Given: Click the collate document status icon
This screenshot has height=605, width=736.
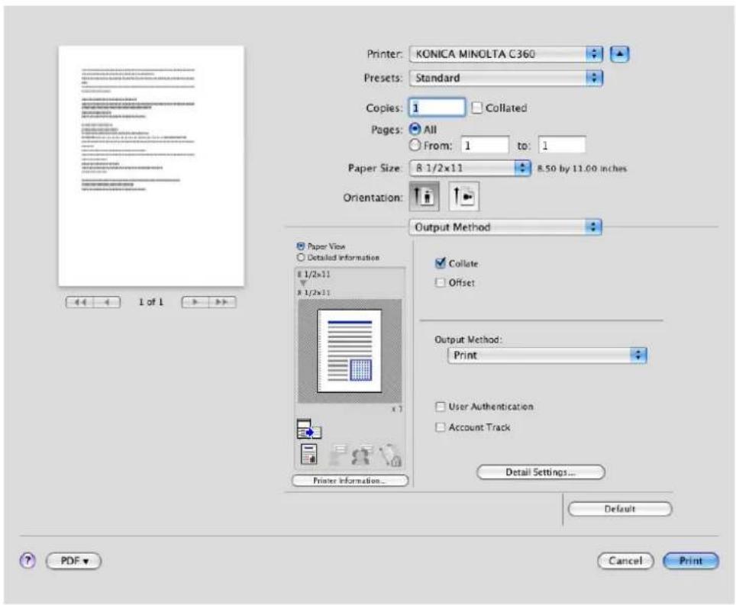Looking at the screenshot, I should click(x=309, y=454).
